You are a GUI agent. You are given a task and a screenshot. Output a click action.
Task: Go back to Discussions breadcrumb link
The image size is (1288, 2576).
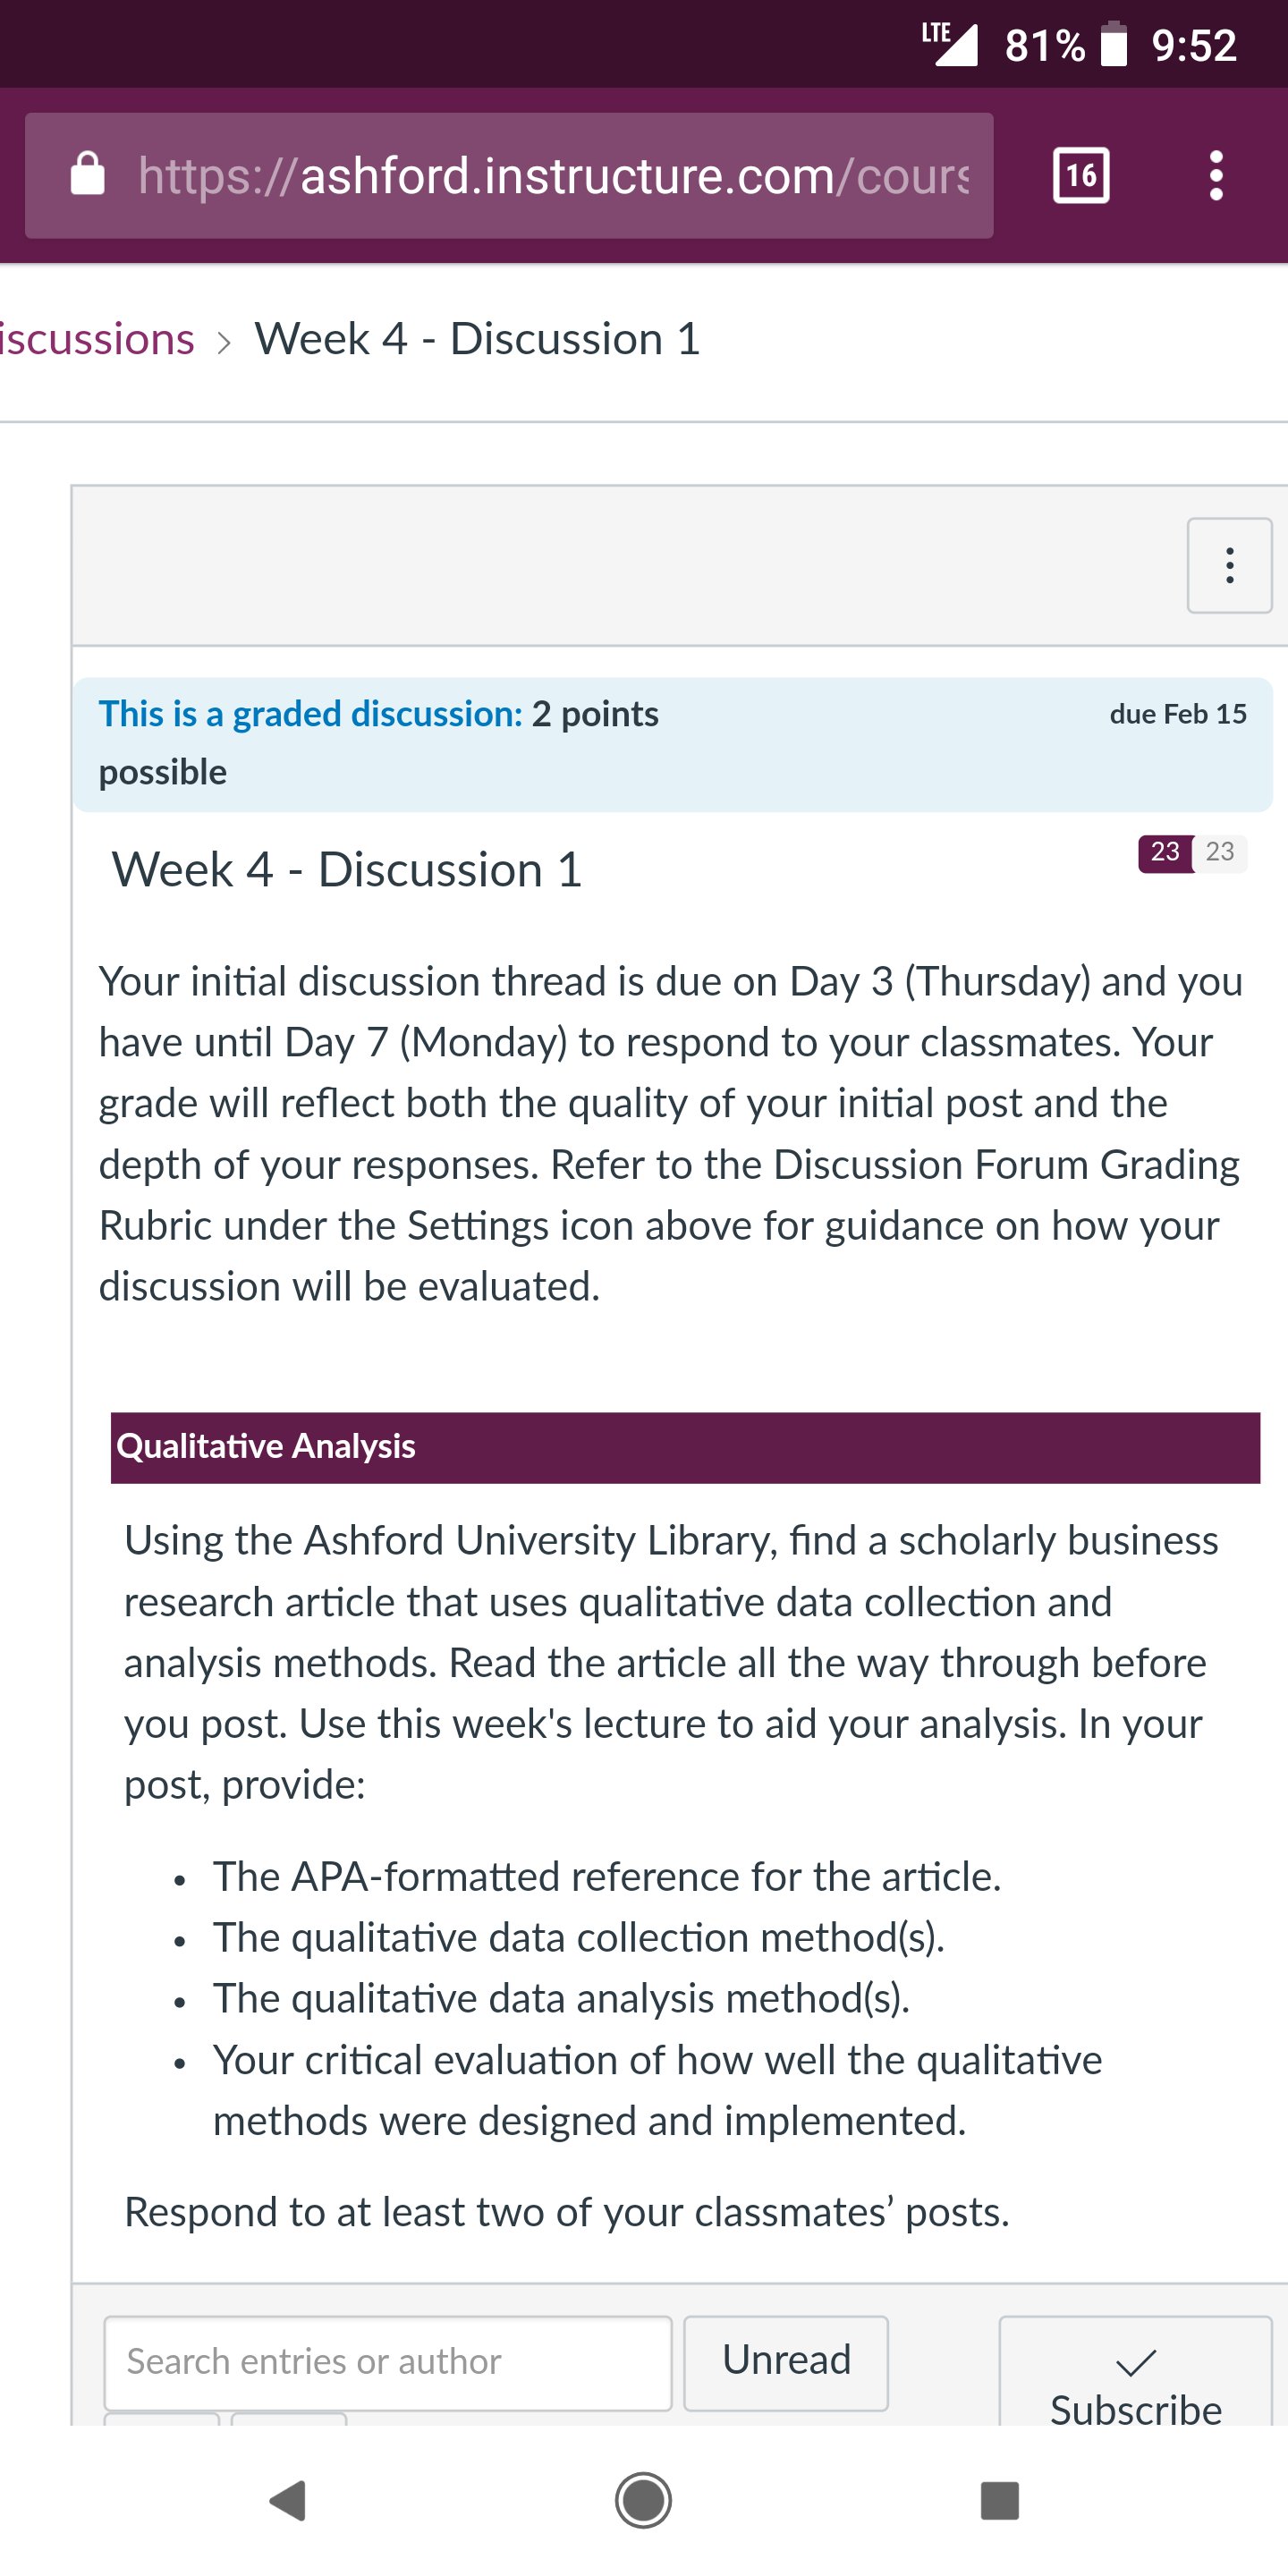[x=97, y=339]
